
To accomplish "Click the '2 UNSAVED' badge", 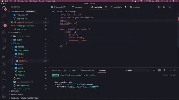I will pos(30,11).
